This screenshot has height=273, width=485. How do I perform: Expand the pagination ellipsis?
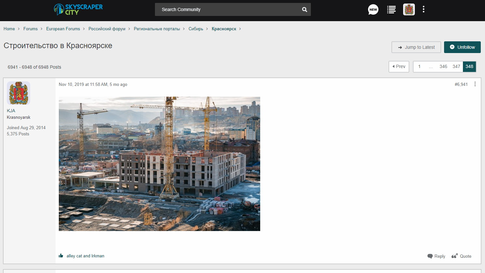[x=431, y=67]
